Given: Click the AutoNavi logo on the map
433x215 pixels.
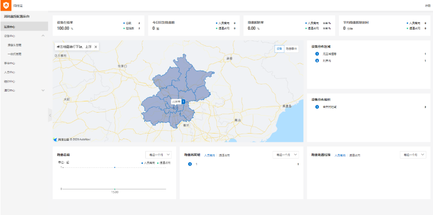Looking at the screenshot, I should [x=56, y=139].
